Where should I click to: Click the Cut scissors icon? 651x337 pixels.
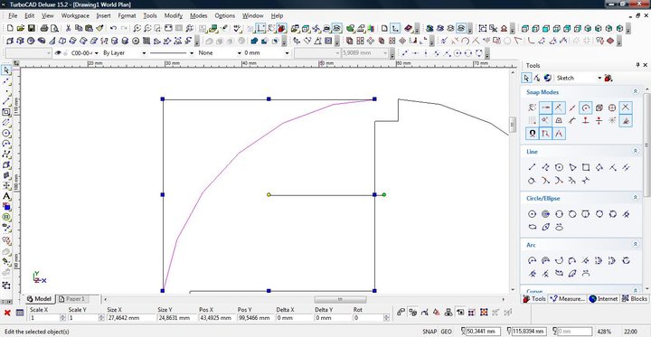tap(68, 28)
